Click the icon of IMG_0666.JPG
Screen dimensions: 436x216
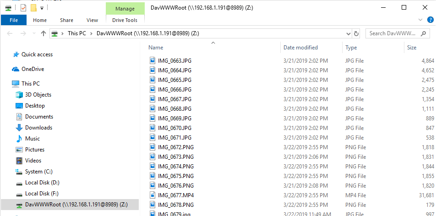tap(152, 90)
